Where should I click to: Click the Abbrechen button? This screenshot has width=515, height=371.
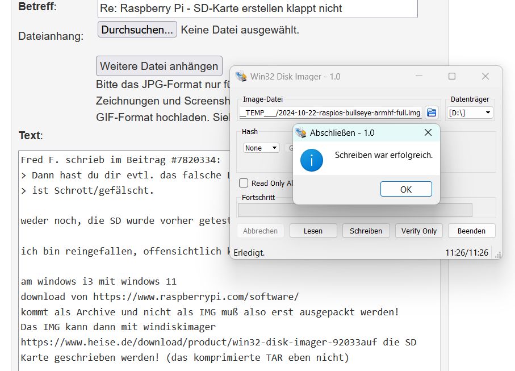(260, 231)
